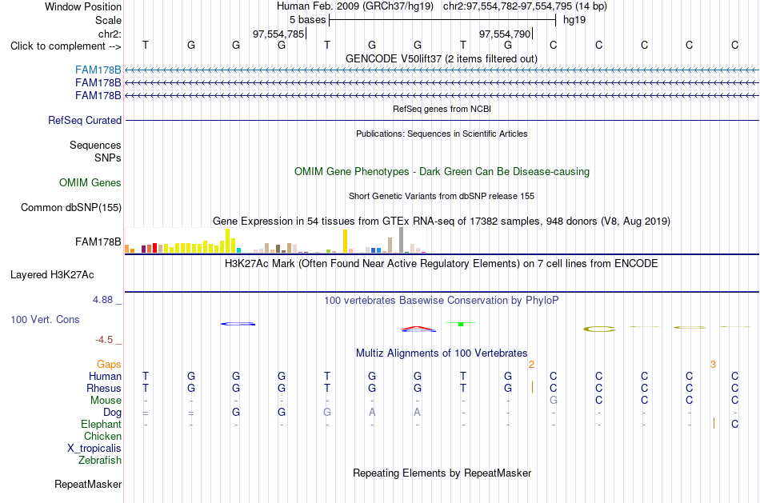Click the faint G base in the Mouse row
Viewport: 760px width, 503px height.
(x=554, y=401)
